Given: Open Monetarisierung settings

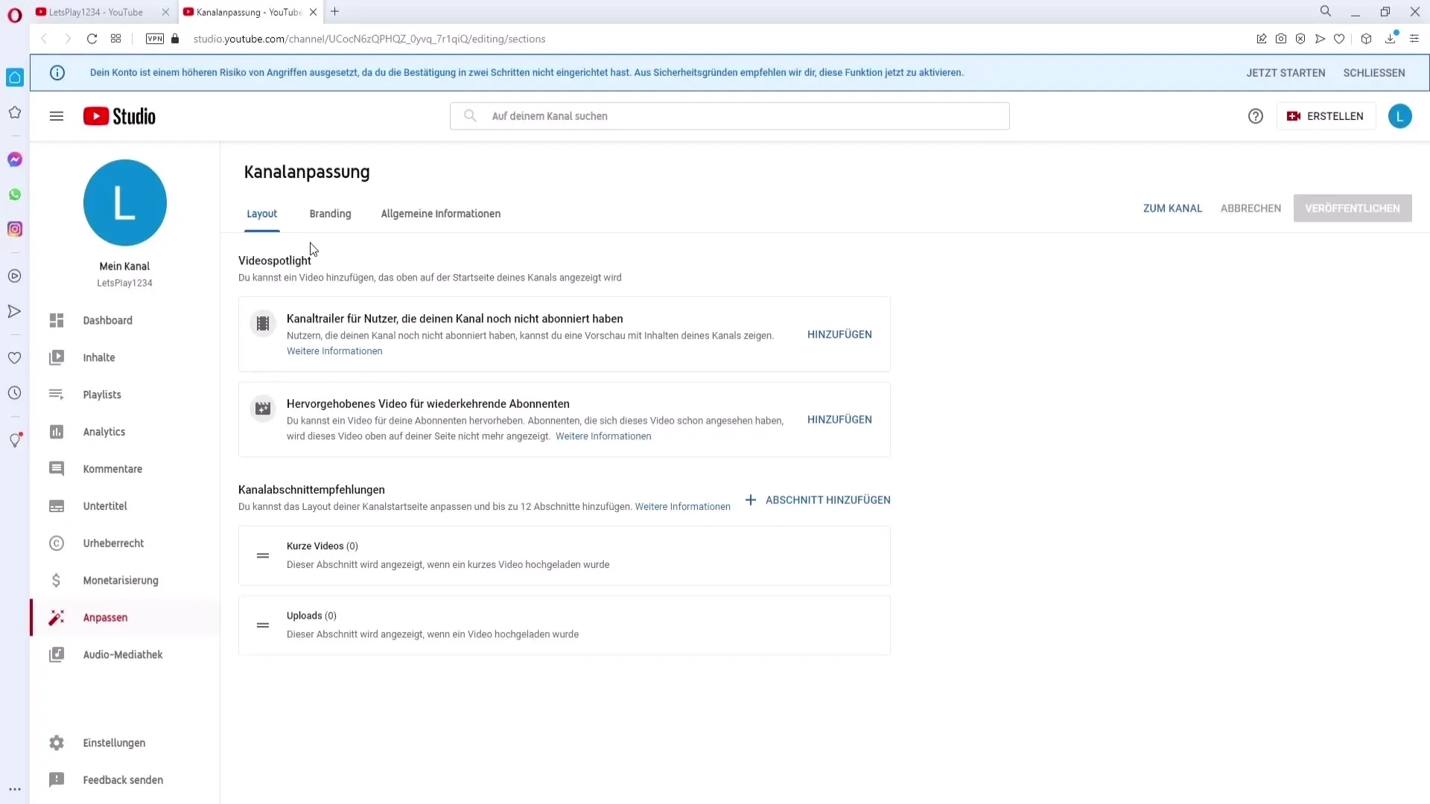Looking at the screenshot, I should tap(120, 580).
